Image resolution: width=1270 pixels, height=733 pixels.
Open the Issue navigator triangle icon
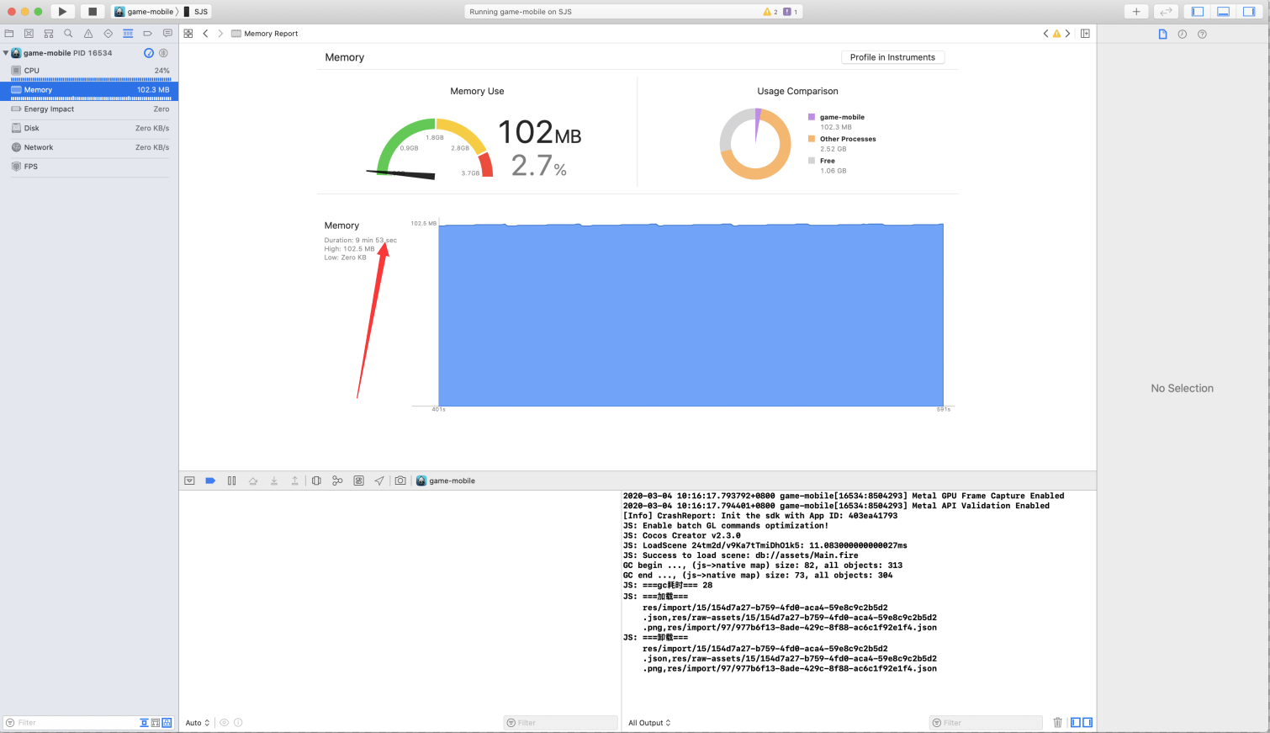tap(88, 34)
